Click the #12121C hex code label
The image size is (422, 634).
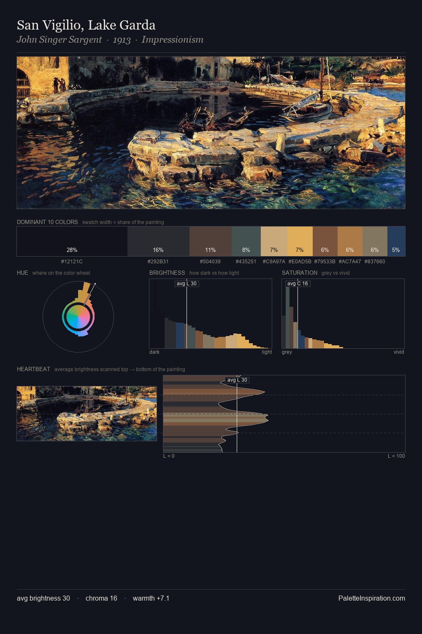click(x=72, y=262)
